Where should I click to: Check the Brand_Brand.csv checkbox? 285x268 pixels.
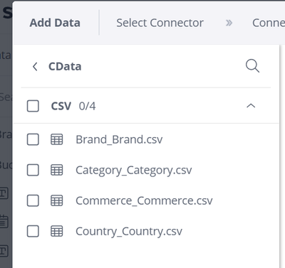click(x=33, y=139)
